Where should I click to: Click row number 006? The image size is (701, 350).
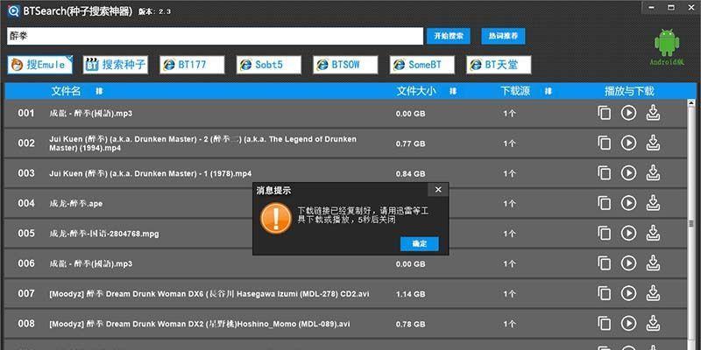(x=26, y=263)
